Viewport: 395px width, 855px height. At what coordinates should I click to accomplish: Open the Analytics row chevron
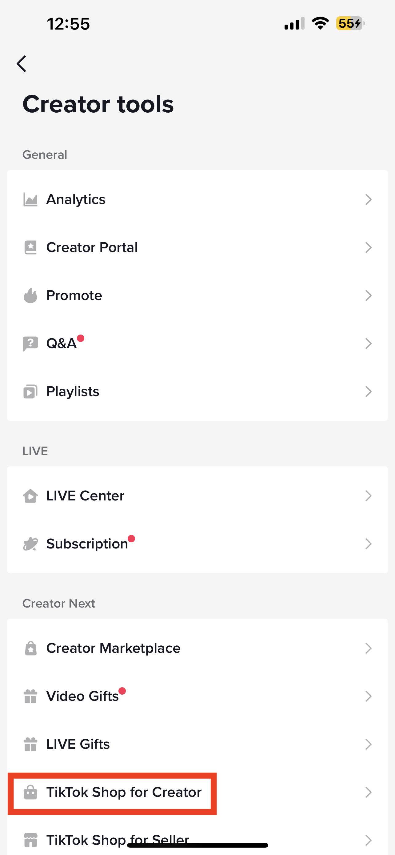tap(368, 200)
